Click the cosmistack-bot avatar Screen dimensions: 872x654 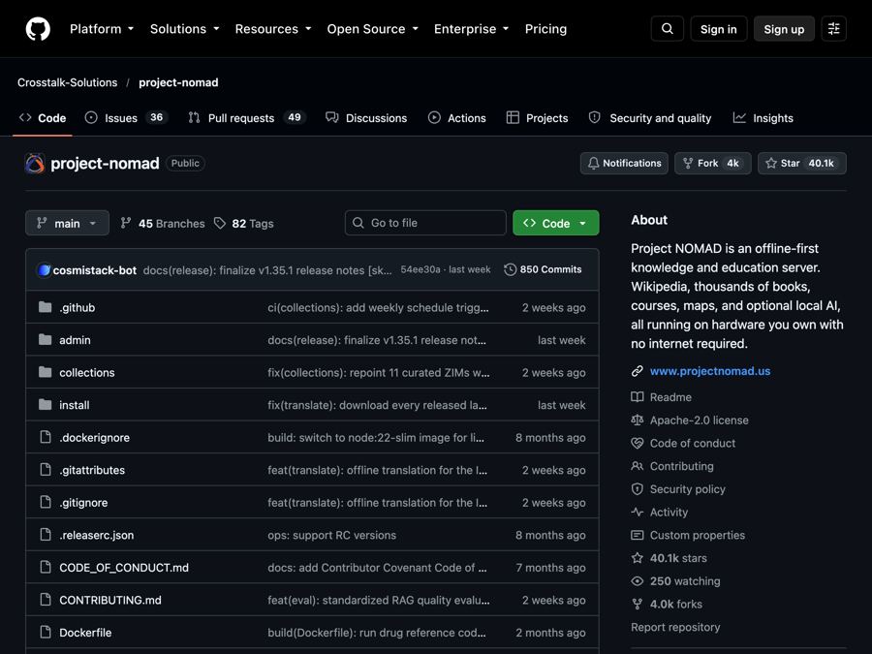[44, 270]
